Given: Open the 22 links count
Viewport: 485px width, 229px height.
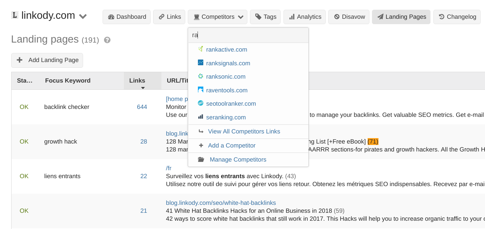Looking at the screenshot, I should 144,176.
